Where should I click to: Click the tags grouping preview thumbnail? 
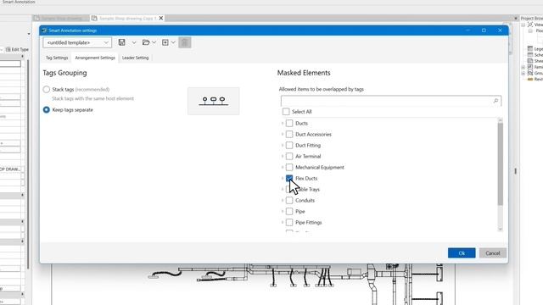[x=213, y=101]
